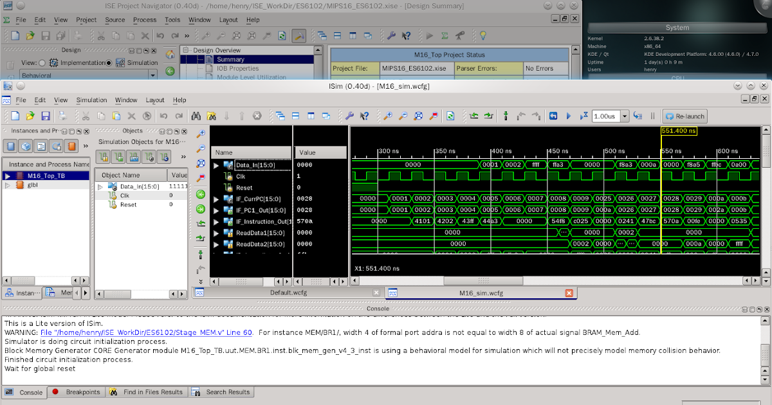Screen dimensions: 772x405
Task: Switch to the Console tab
Action: click(x=24, y=392)
